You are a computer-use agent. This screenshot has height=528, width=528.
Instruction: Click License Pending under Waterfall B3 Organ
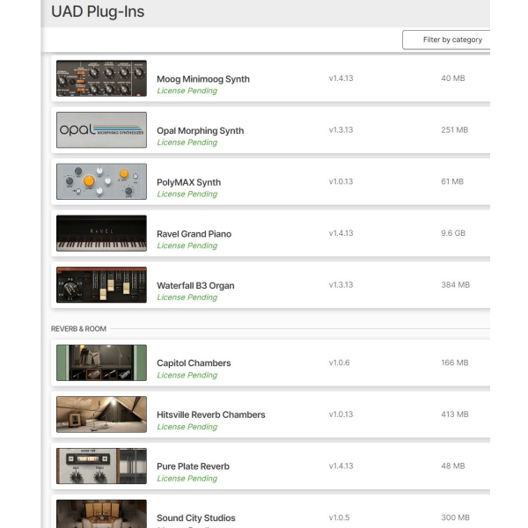coord(187,297)
